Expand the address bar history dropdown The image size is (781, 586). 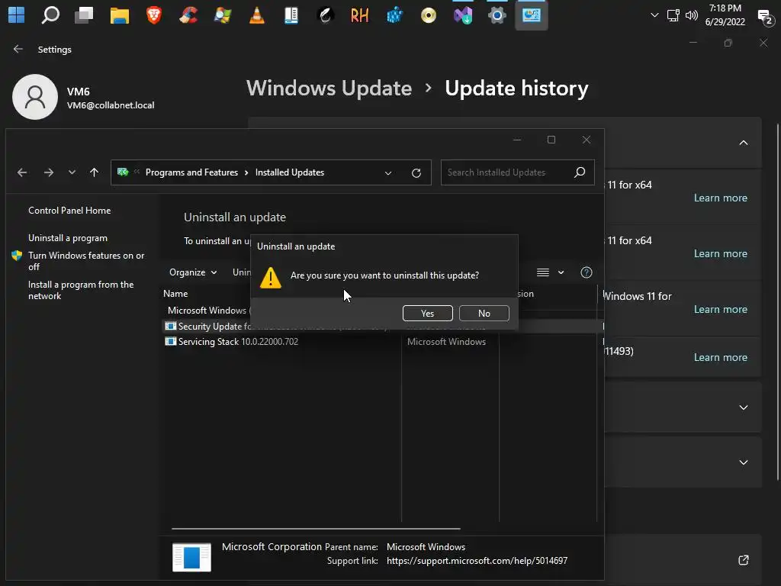388,173
